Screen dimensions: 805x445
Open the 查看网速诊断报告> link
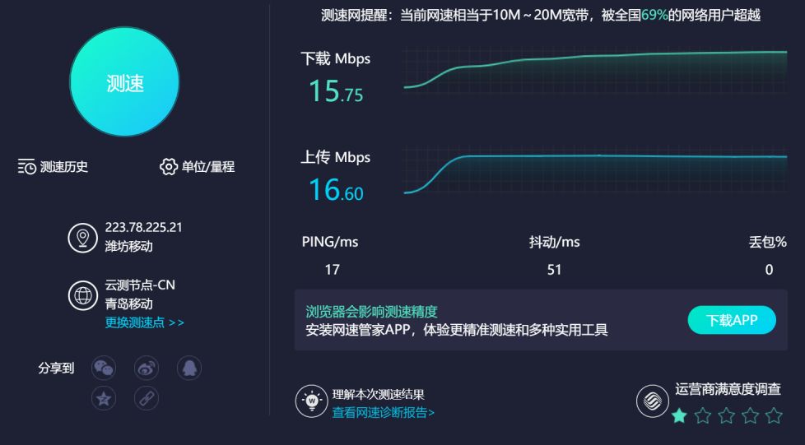click(x=383, y=412)
